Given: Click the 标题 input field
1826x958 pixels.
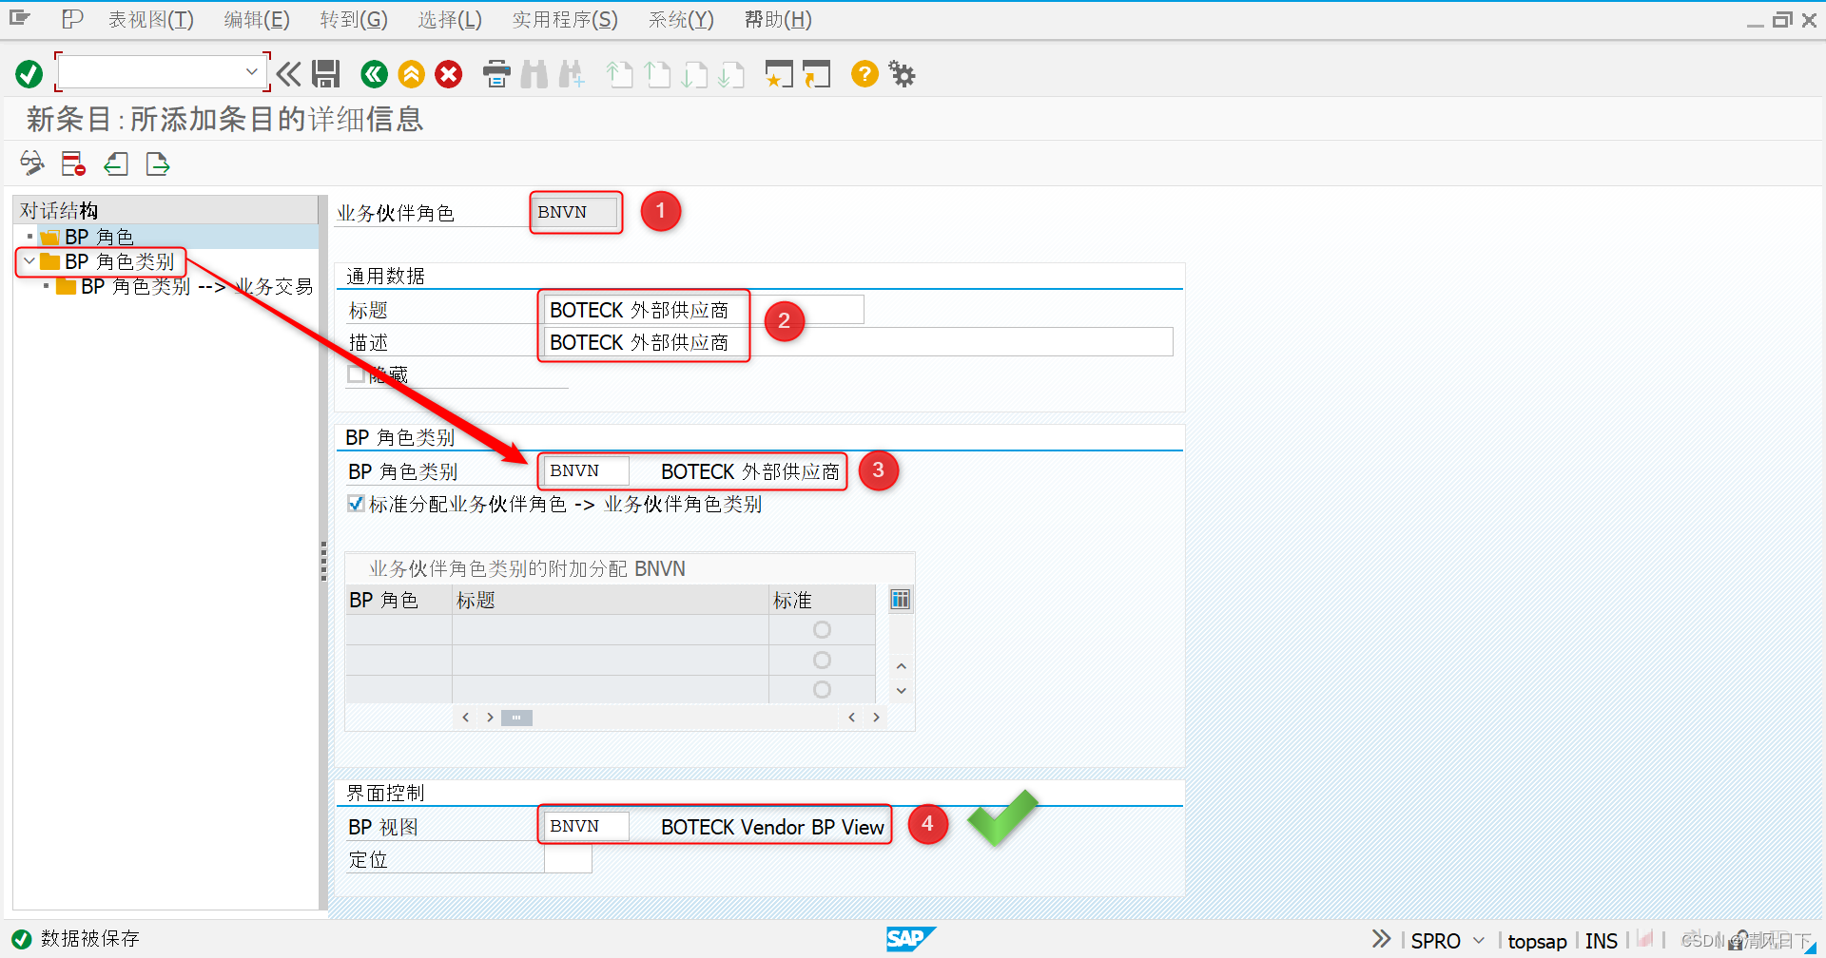Looking at the screenshot, I should (x=704, y=310).
